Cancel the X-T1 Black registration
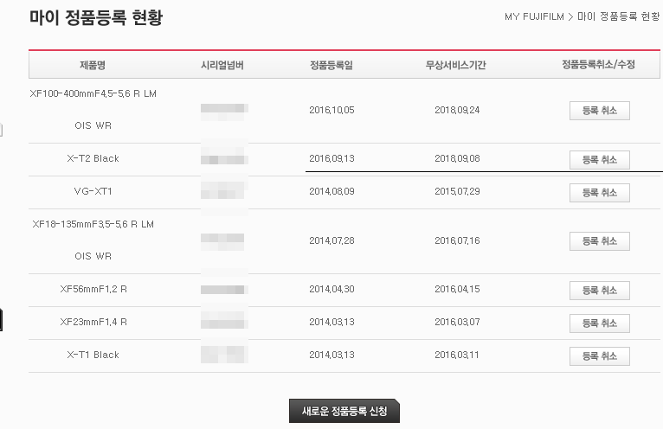Viewport: 663px width, 429px height. tap(599, 355)
